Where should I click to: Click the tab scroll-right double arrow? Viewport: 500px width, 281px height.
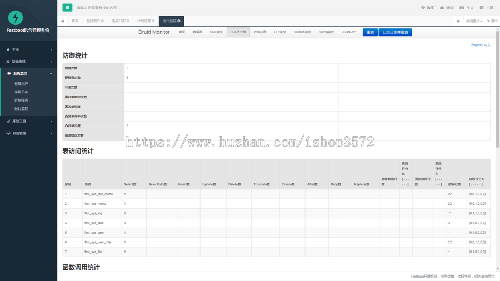(x=458, y=21)
